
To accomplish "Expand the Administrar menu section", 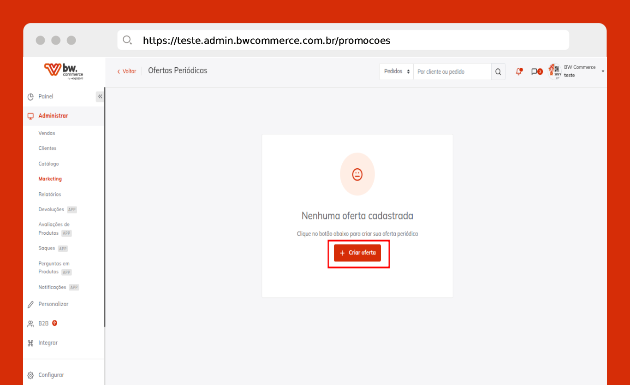I will click(x=53, y=116).
